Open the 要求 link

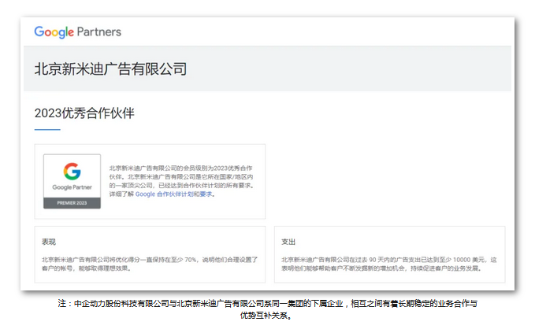[x=206, y=194]
